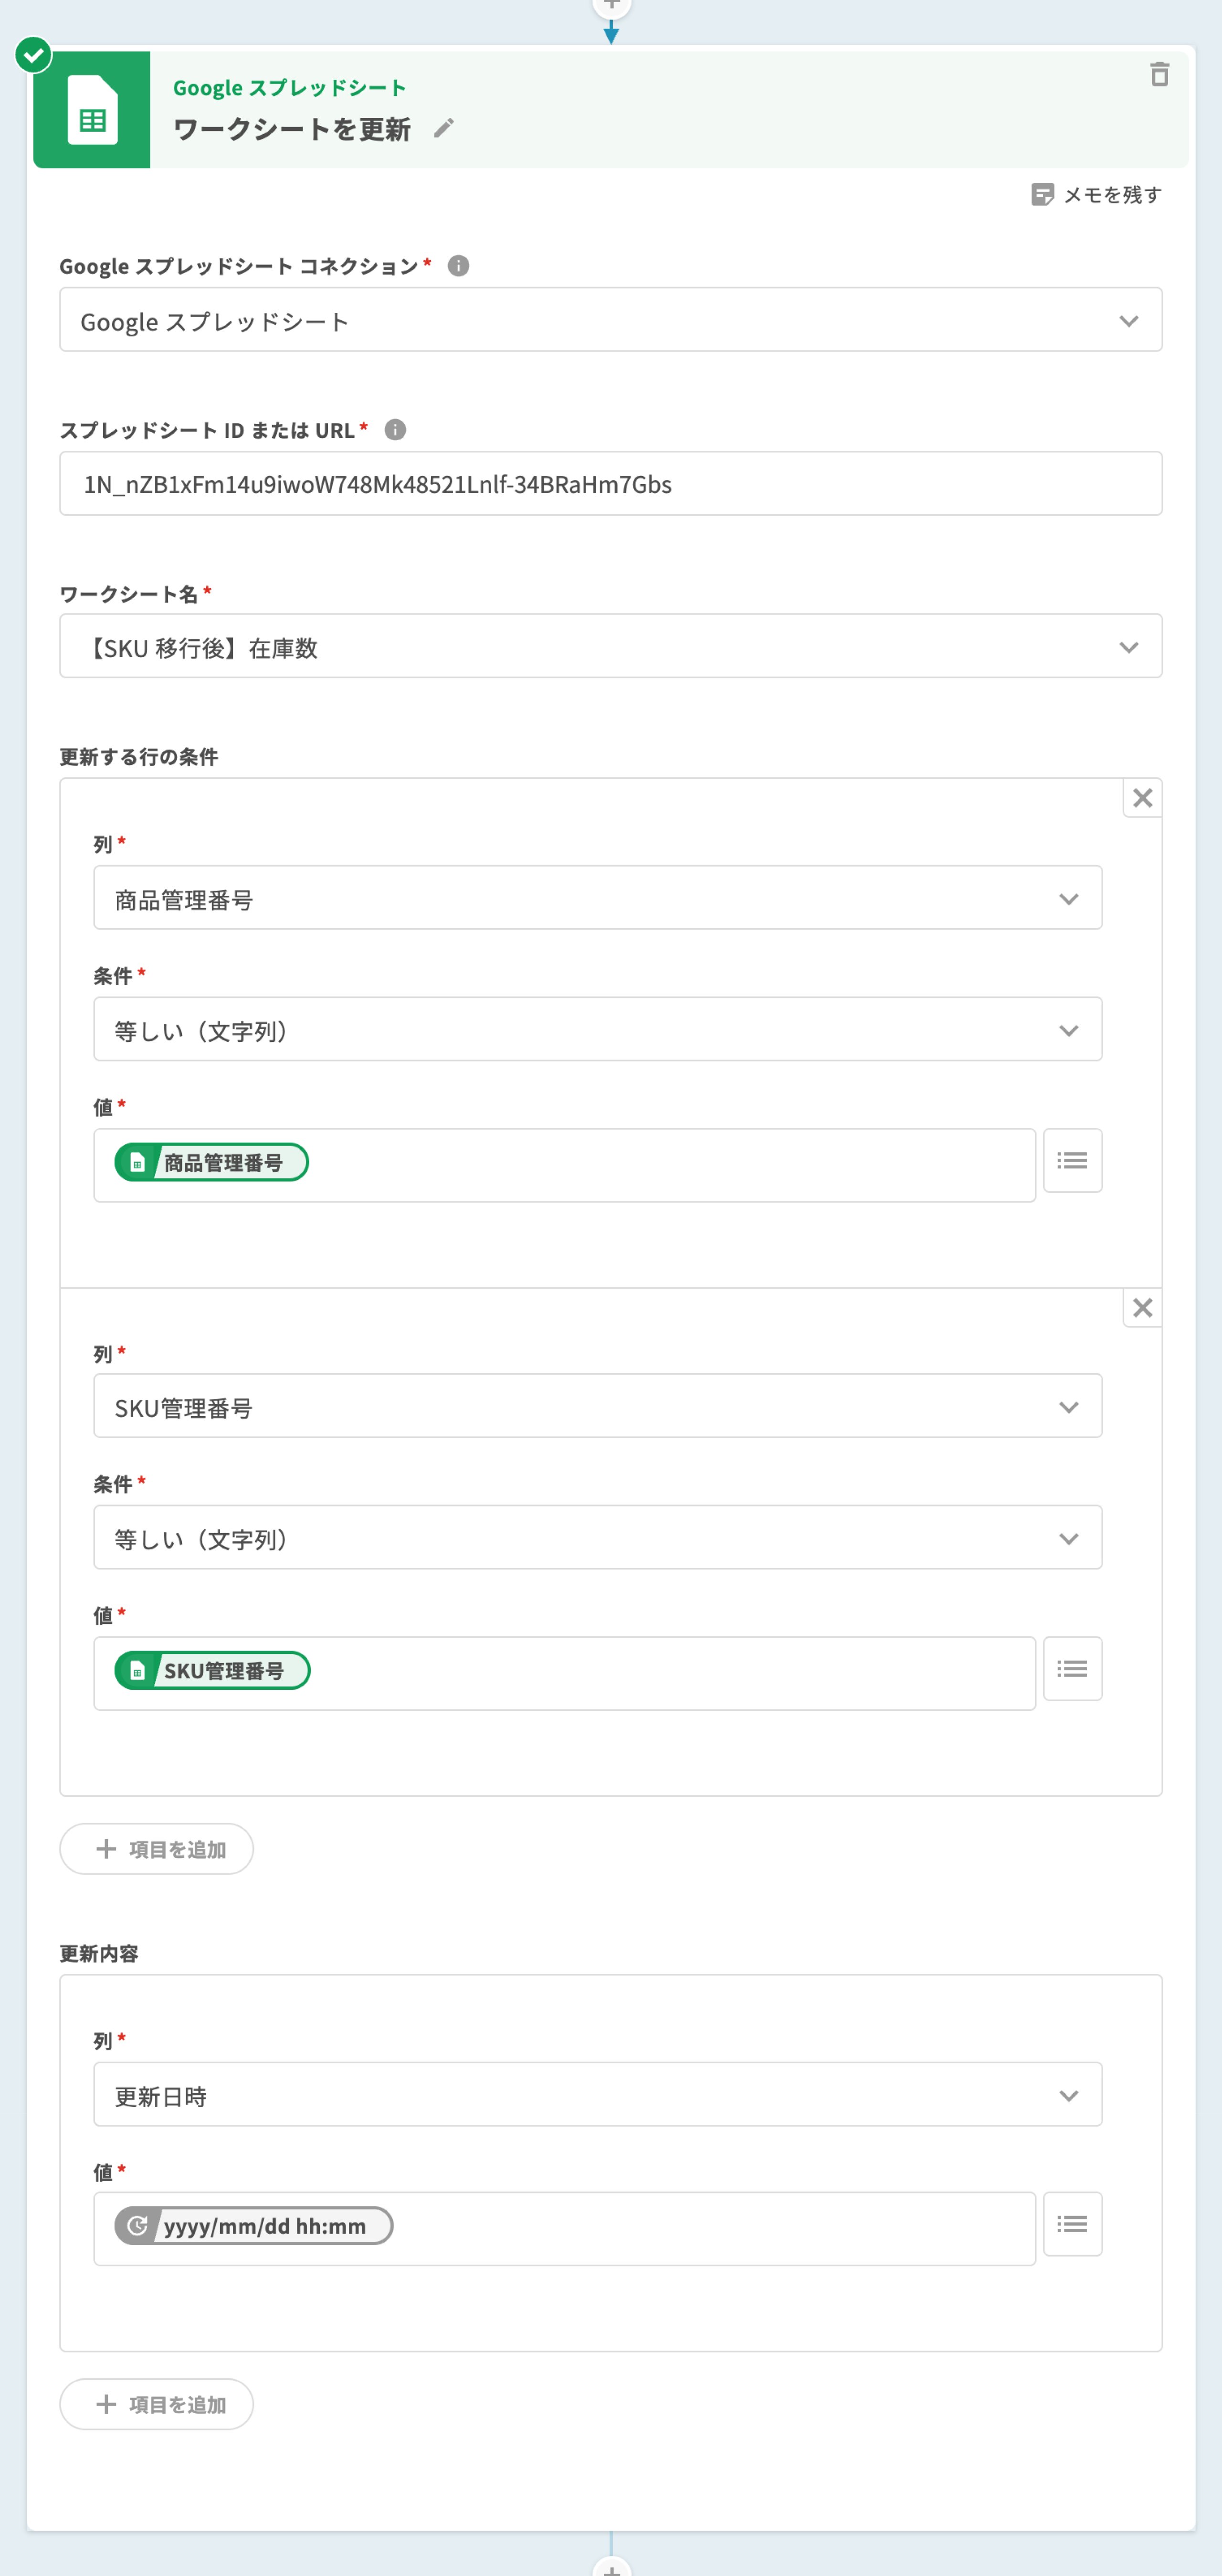Click the pencil icon to rename step

444,128
